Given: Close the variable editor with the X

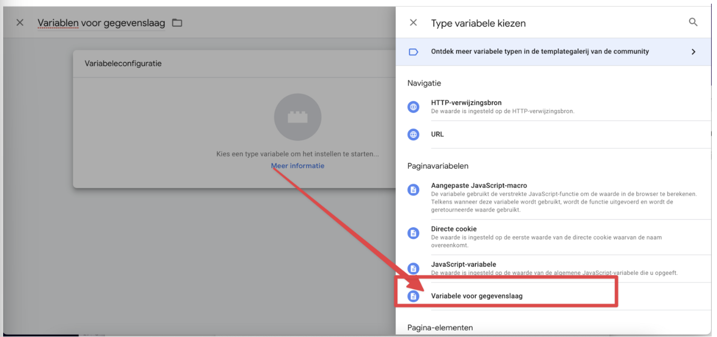Looking at the screenshot, I should point(20,23).
